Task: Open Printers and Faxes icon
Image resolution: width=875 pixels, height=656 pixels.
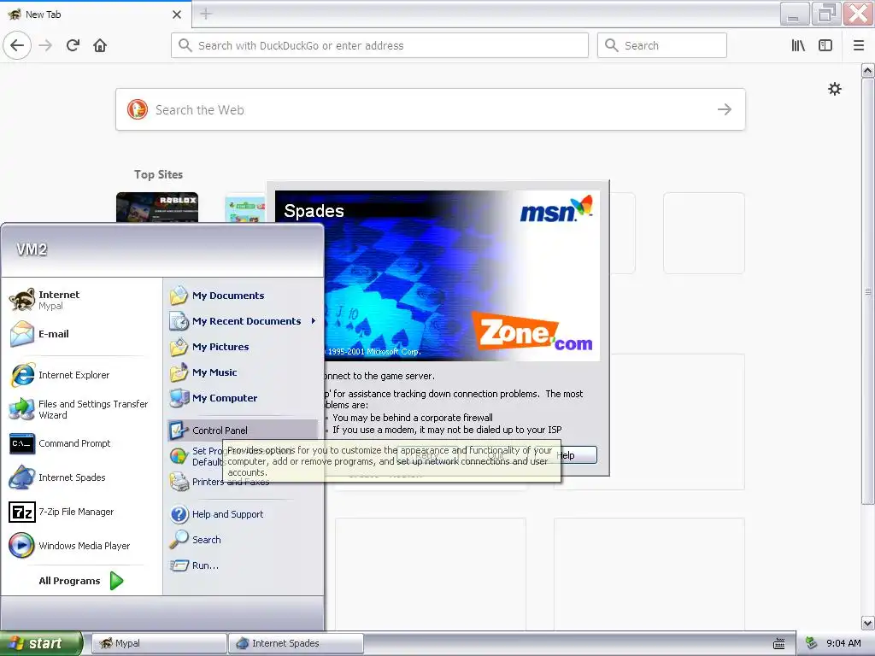Action: tap(179, 482)
